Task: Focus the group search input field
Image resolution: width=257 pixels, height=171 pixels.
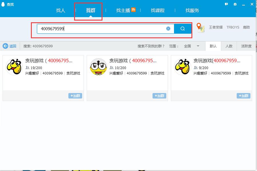Action: tap(105, 29)
